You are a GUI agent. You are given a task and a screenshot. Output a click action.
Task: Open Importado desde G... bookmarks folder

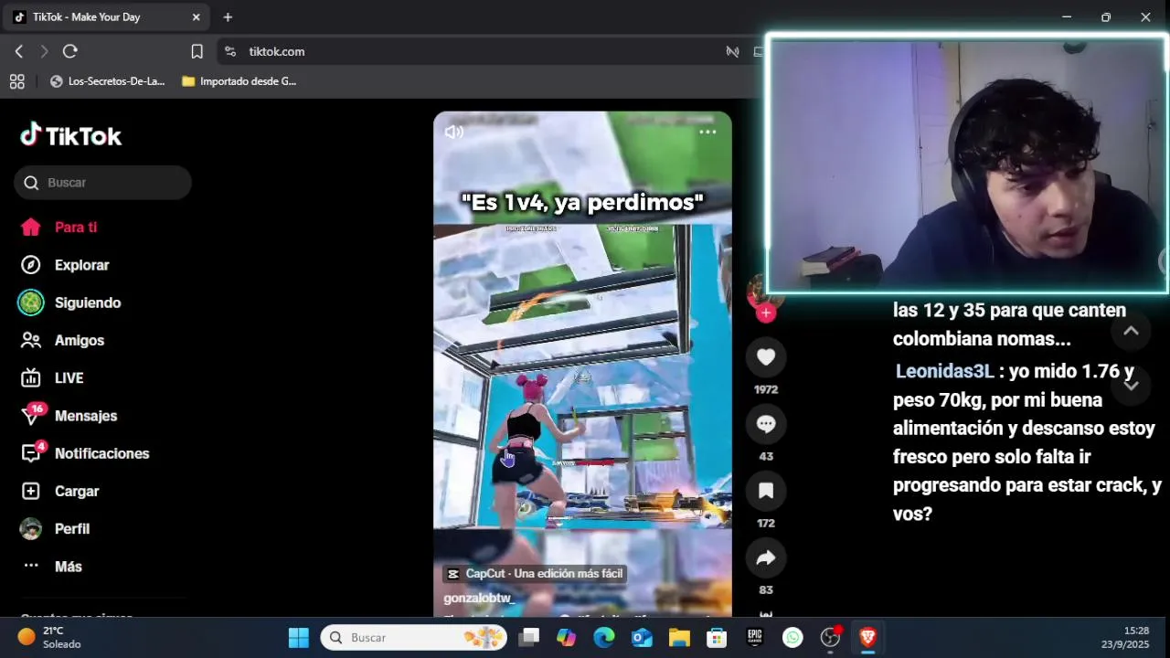pos(239,81)
